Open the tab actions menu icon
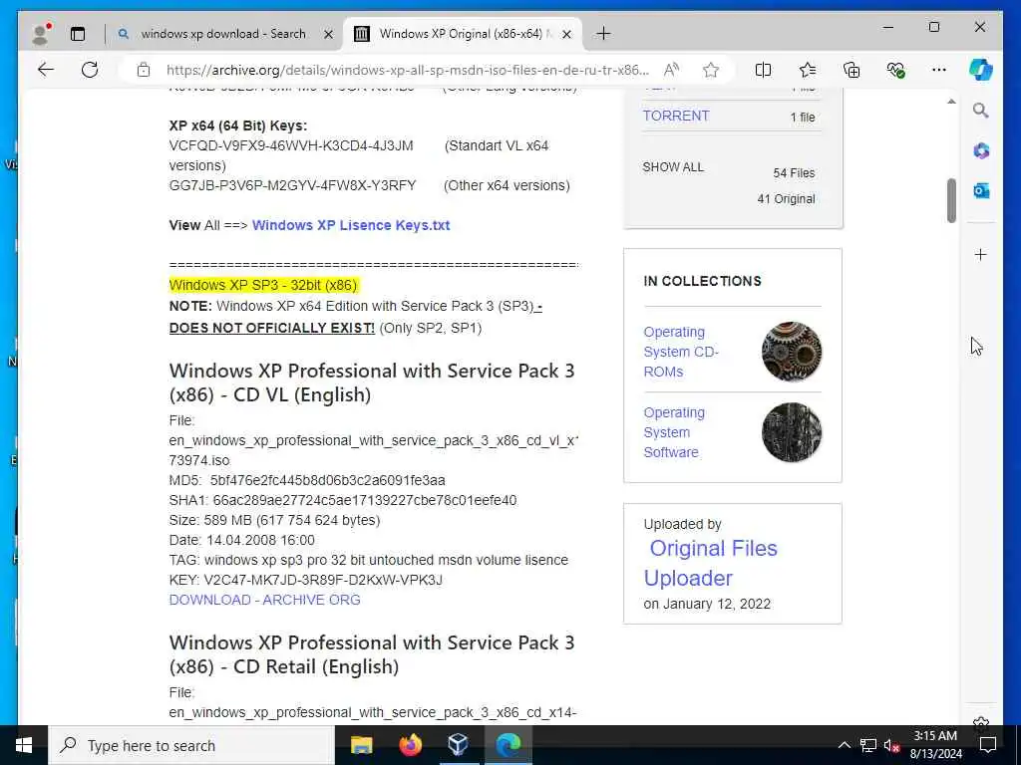Viewport: 1021px width, 765px height. [x=78, y=34]
